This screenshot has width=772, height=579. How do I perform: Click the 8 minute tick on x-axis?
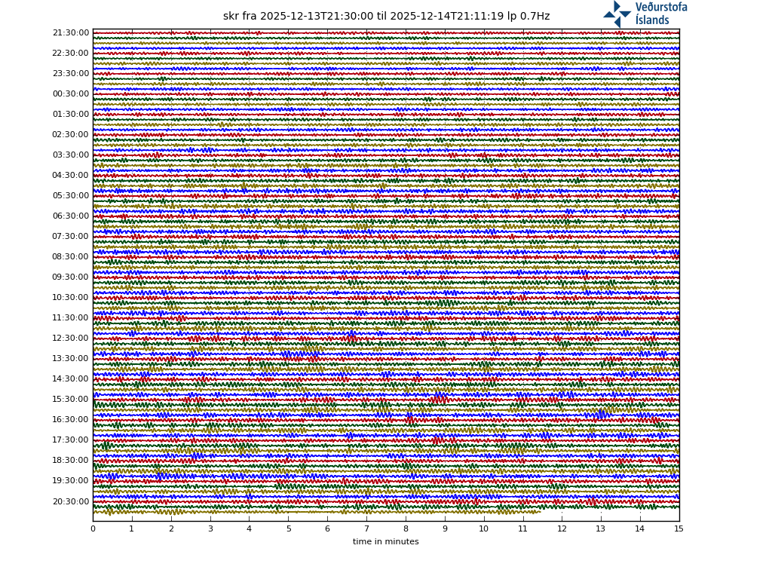tap(406, 528)
